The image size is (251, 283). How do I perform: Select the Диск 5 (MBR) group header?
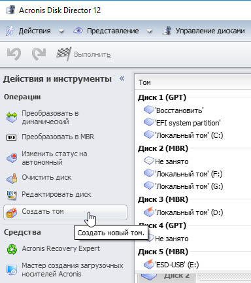click(x=163, y=252)
